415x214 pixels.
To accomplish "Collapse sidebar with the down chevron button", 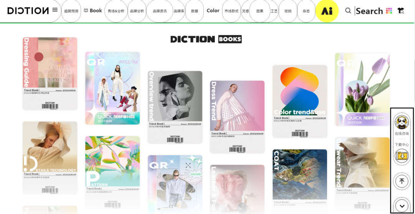I will point(402,206).
